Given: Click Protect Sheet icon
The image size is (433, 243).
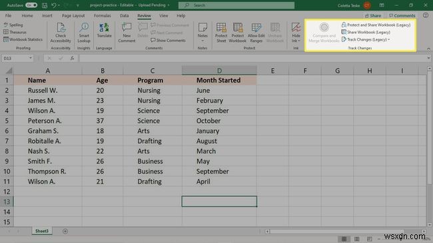Looking at the screenshot, I should [x=221, y=27].
